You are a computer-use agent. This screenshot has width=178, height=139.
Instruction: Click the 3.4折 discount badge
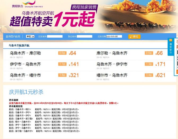(149, 75)
